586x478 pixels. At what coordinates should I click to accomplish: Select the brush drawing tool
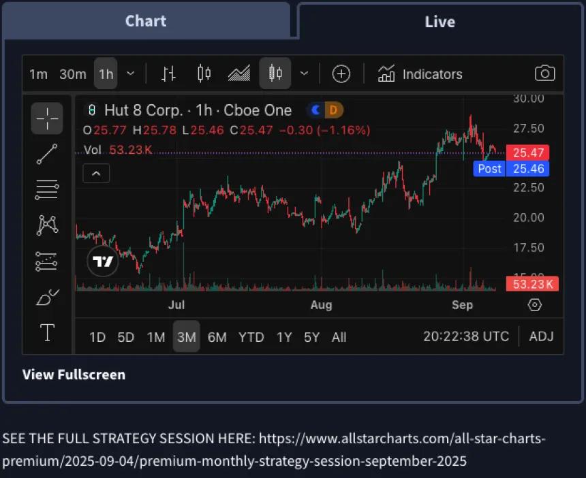pyautogui.click(x=47, y=297)
